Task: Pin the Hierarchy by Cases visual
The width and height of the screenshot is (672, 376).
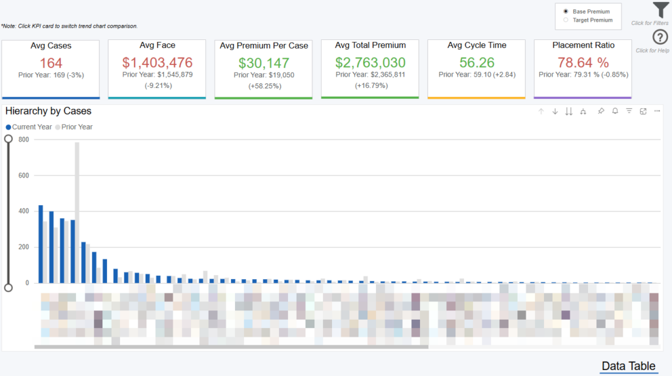Action: (601, 111)
